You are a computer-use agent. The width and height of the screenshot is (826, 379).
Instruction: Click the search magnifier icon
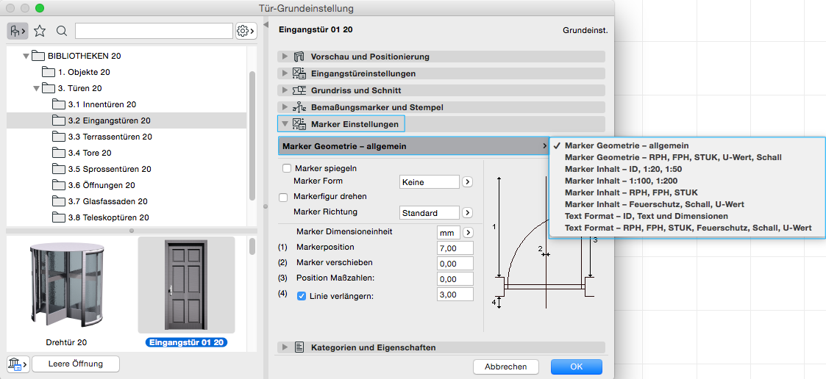click(62, 31)
